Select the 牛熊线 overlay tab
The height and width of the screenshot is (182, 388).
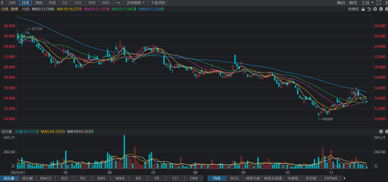293,178
